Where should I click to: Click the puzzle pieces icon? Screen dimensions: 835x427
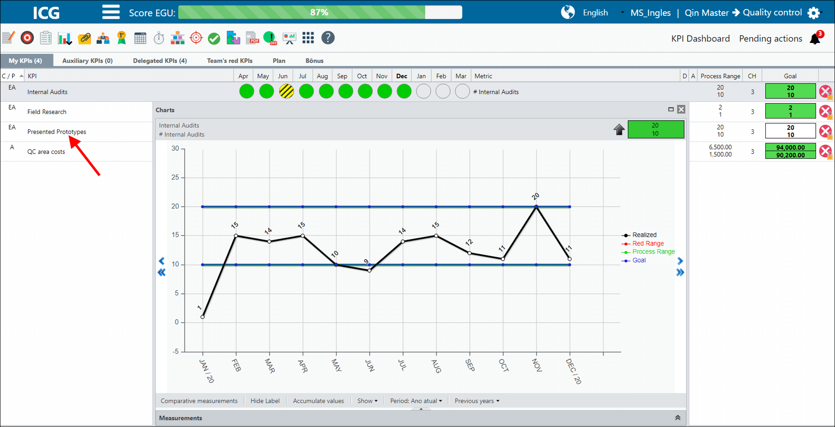coord(233,38)
